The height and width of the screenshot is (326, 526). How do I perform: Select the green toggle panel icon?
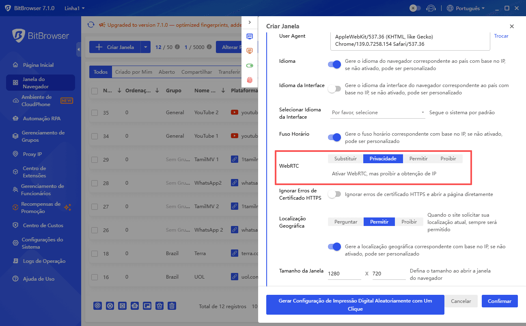tap(250, 65)
